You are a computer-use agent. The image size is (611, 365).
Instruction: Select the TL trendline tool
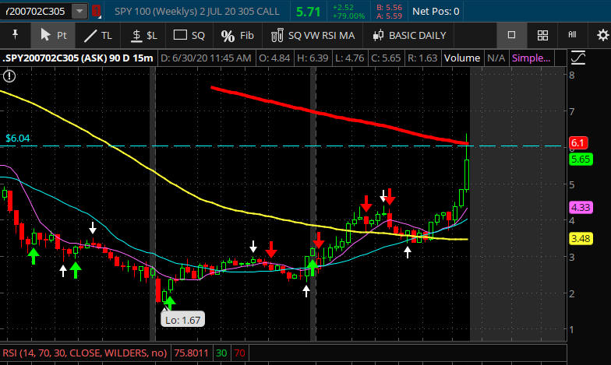(x=98, y=36)
